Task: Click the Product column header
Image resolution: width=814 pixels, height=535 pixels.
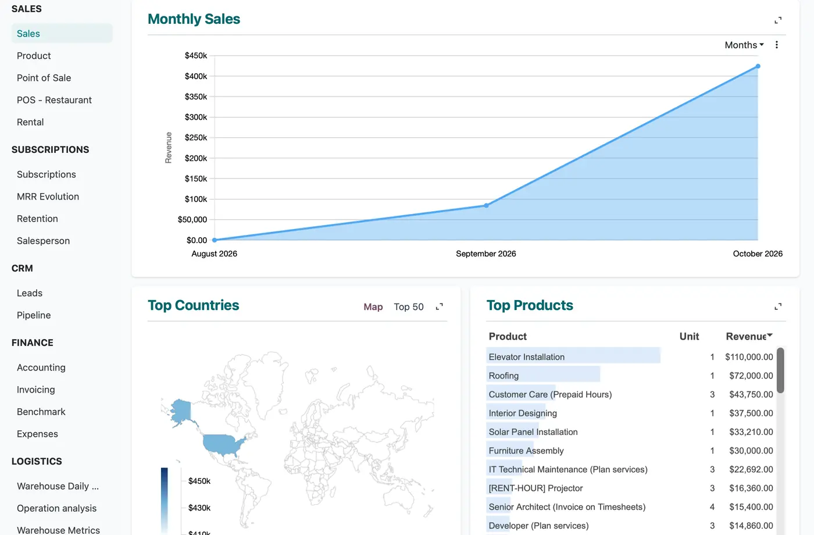Action: point(508,336)
